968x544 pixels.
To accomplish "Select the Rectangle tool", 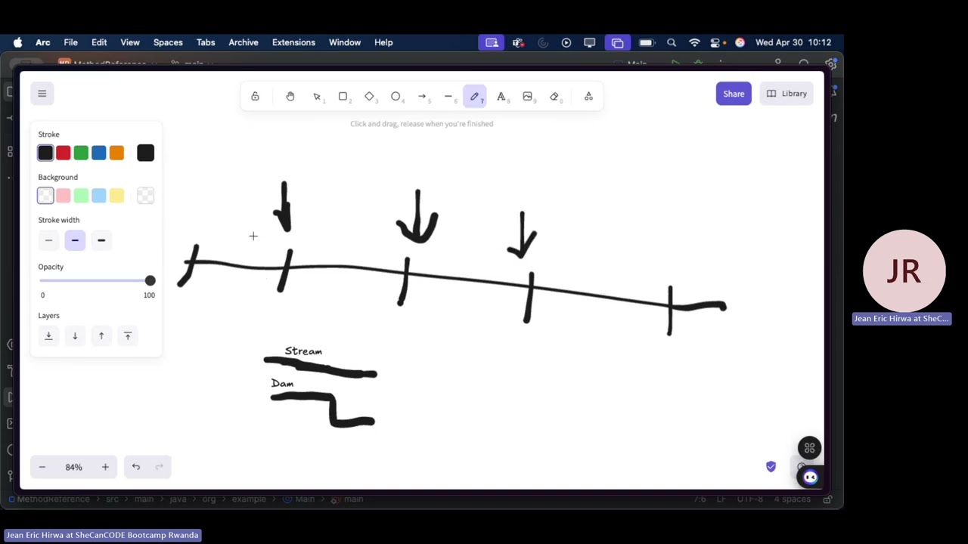I will click(x=343, y=97).
